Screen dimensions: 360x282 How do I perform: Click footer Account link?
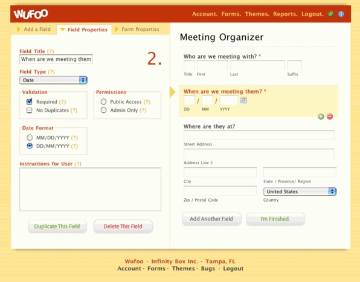coord(129,269)
